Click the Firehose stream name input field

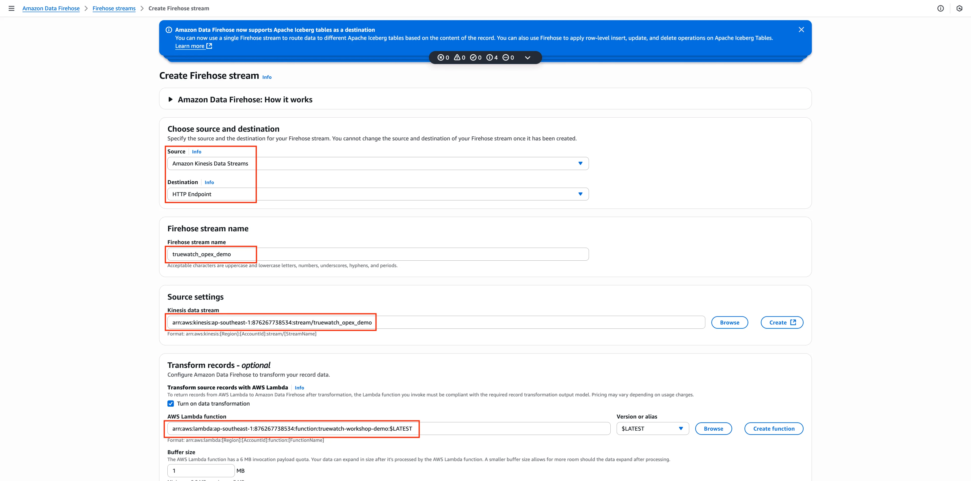pyautogui.click(x=378, y=254)
